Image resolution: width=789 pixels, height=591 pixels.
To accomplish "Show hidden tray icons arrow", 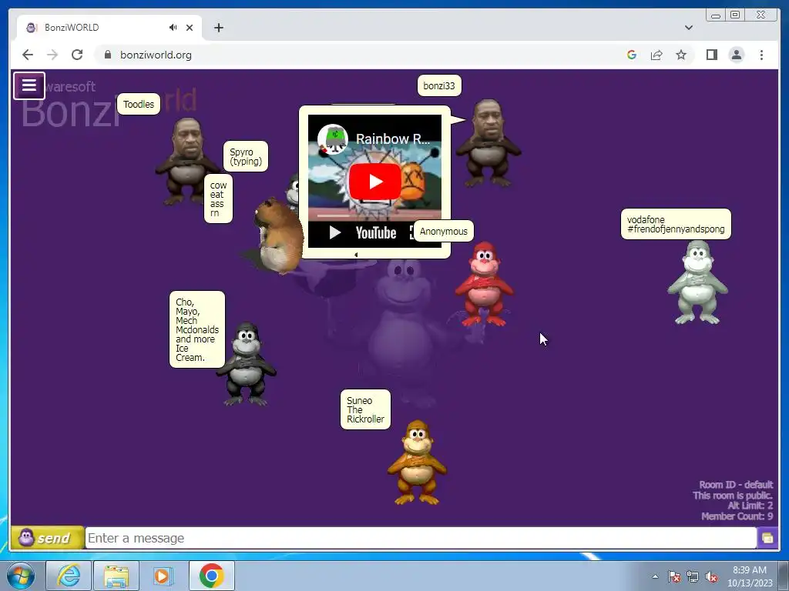I will (x=655, y=576).
